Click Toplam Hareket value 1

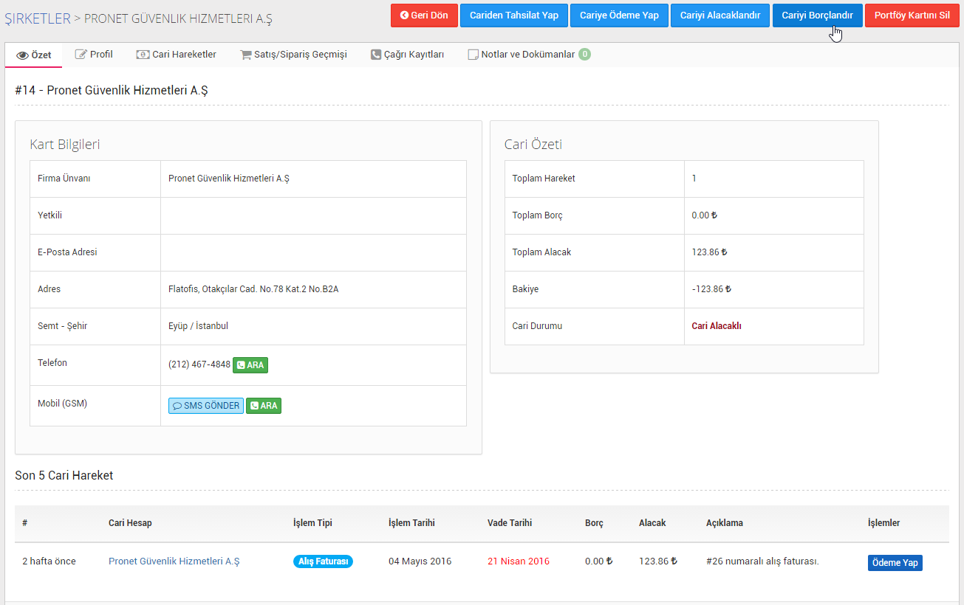pyautogui.click(x=694, y=179)
